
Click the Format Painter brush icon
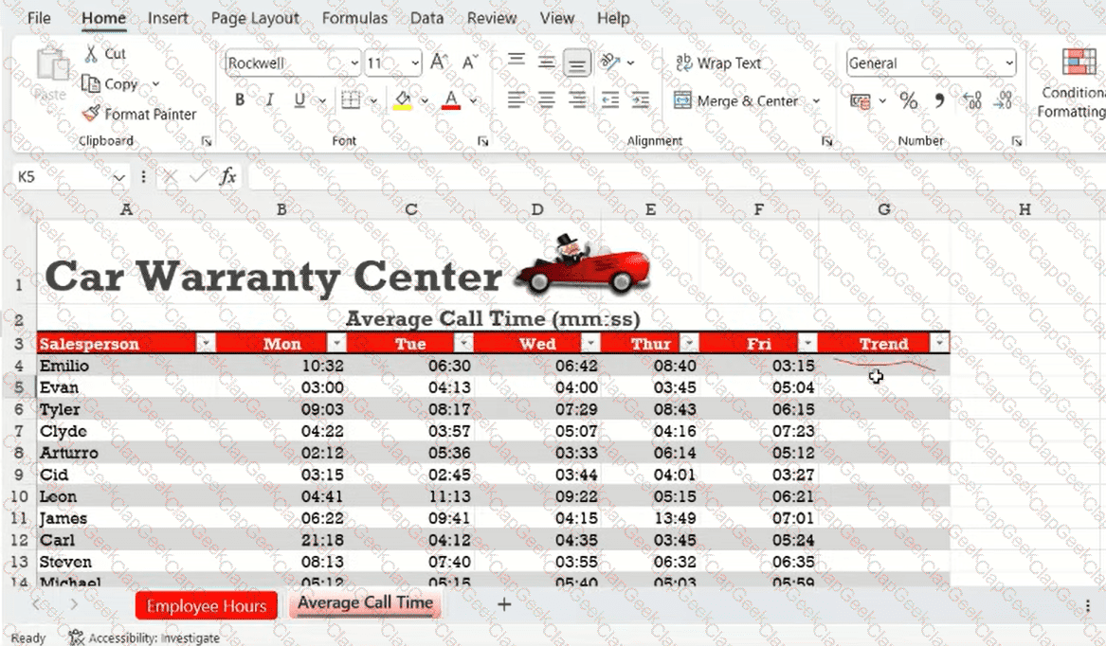click(91, 114)
